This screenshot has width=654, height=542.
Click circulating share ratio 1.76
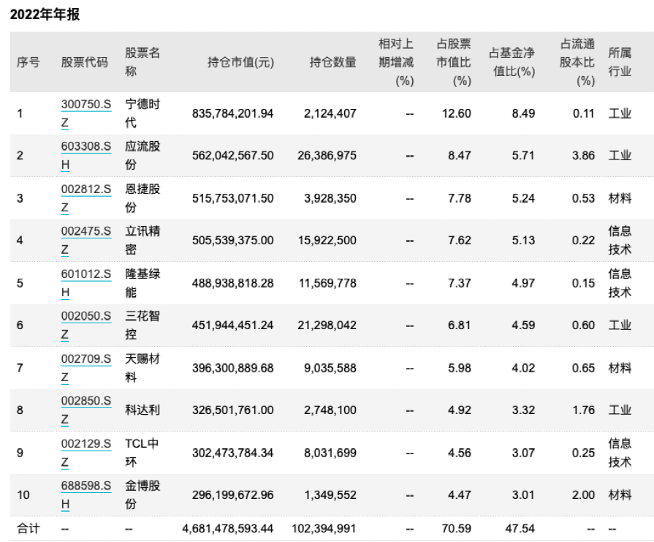point(584,410)
